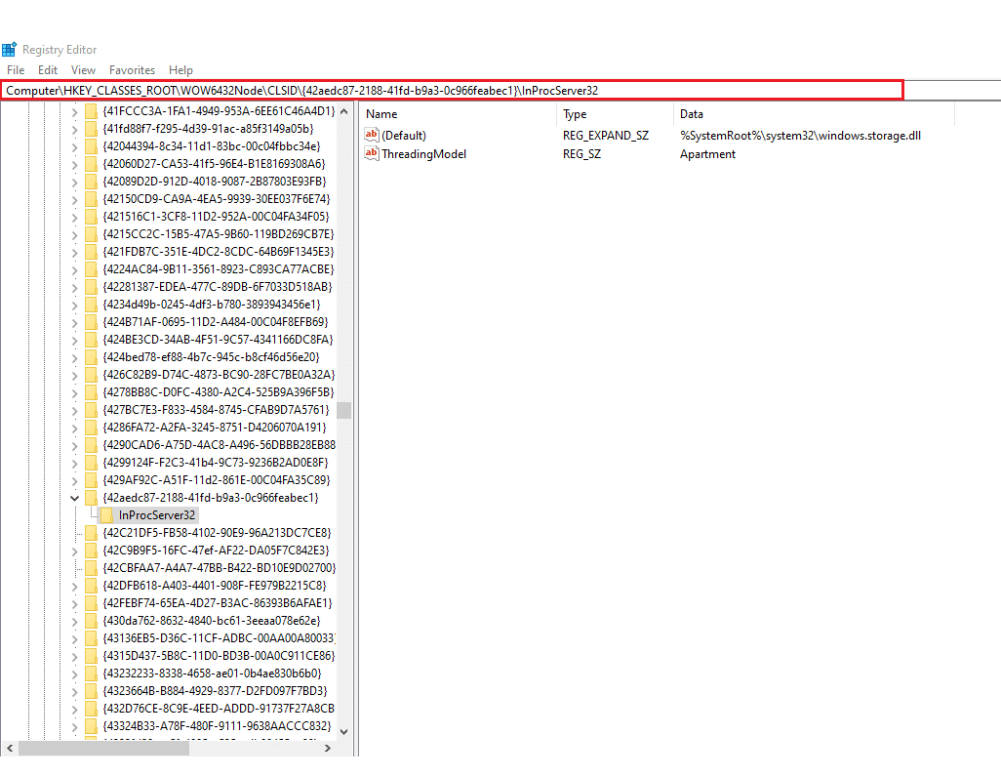Select the InProcServer32 tree key

(x=157, y=514)
